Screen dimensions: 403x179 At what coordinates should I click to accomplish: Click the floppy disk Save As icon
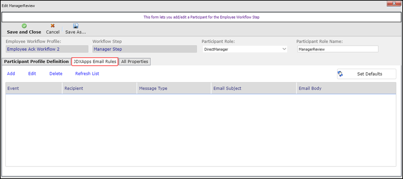tap(76, 26)
